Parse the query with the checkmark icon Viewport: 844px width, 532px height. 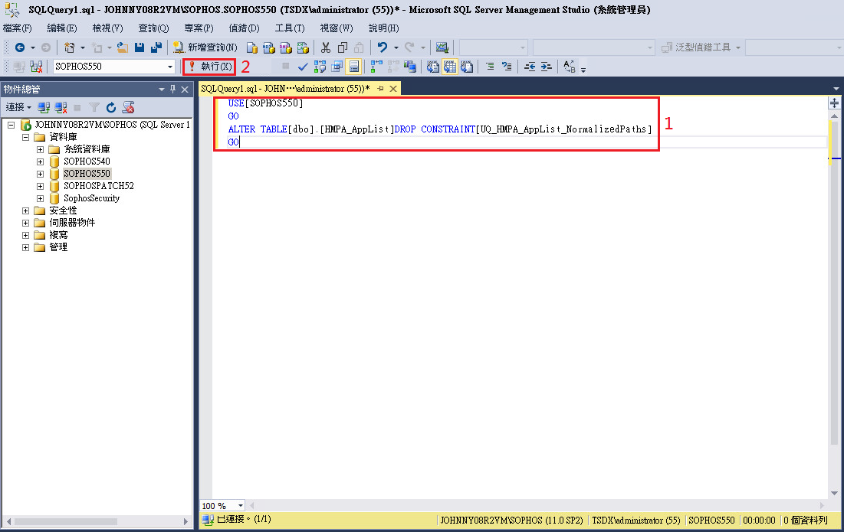[303, 67]
